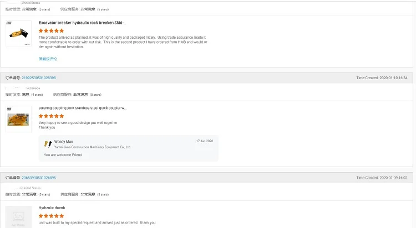
Task: Click the reply to review link
Action: click(48, 59)
